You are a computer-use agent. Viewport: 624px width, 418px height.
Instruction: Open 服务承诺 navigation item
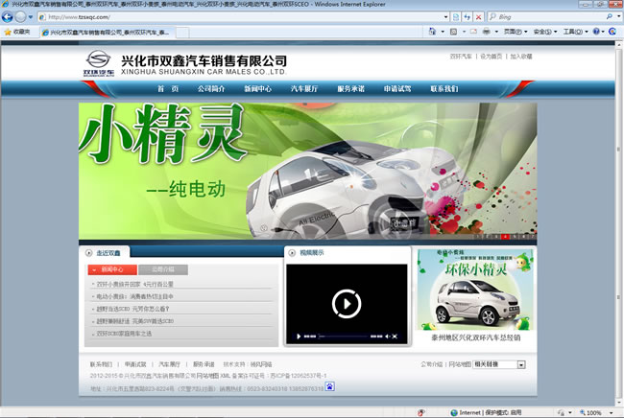point(350,89)
